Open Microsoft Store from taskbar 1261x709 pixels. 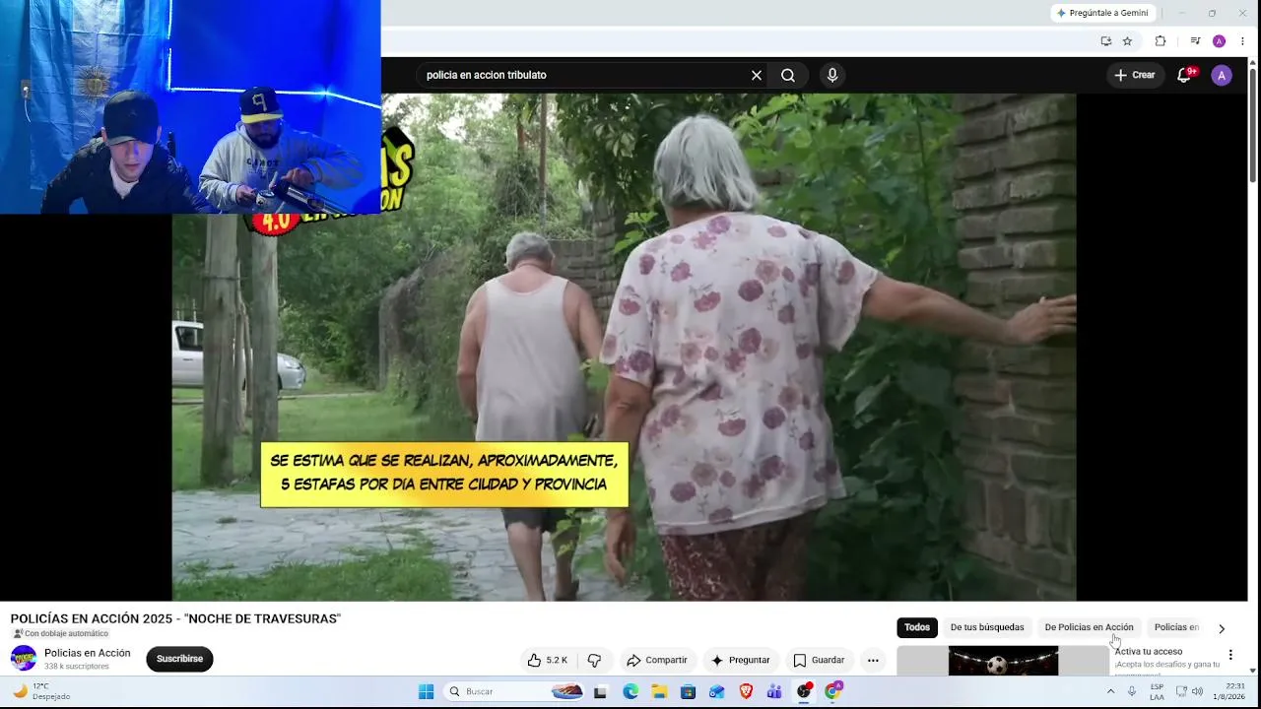688,691
